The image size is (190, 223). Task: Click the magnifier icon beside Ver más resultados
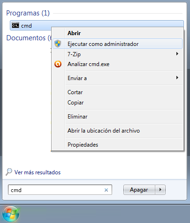(x=9, y=172)
